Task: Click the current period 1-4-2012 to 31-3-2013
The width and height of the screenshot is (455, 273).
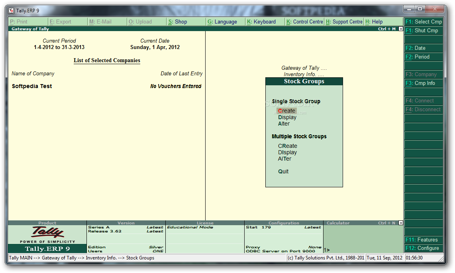Action: [x=59, y=47]
